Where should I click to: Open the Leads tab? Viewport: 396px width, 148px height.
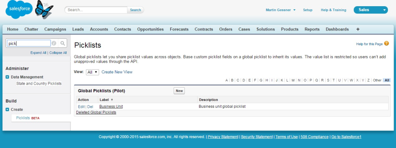click(78, 29)
